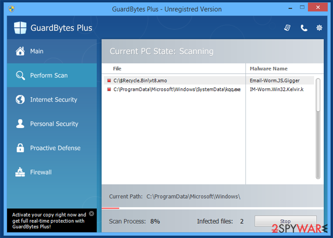Open the Firewall section
333x238 pixels.
pyautogui.click(x=52, y=172)
